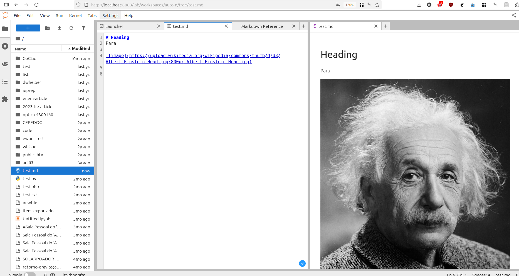Close the Markdown Reference tab

click(294, 26)
